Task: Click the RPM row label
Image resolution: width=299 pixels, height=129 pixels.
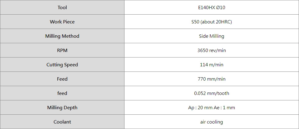Action: tap(62, 50)
